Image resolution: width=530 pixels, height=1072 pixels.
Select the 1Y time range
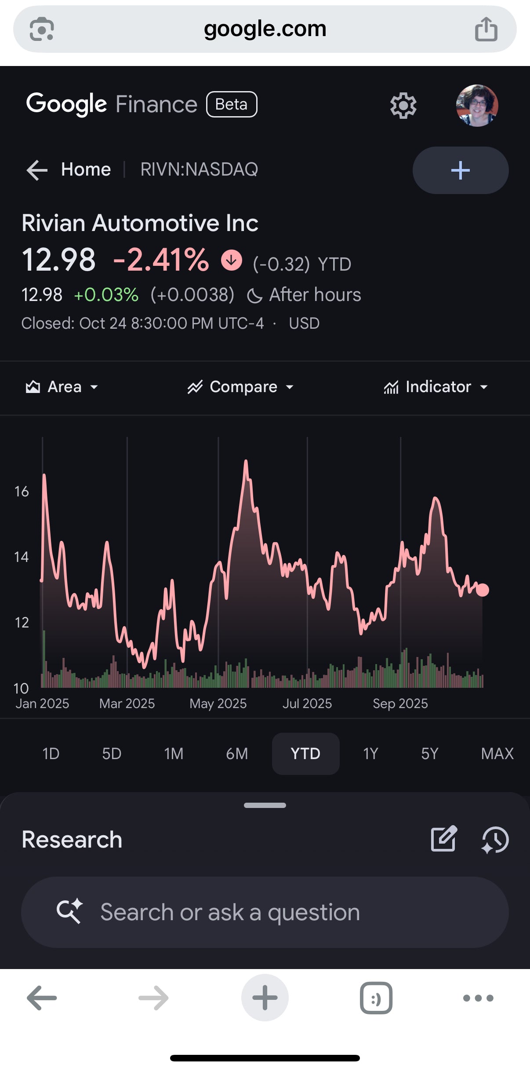coord(370,754)
